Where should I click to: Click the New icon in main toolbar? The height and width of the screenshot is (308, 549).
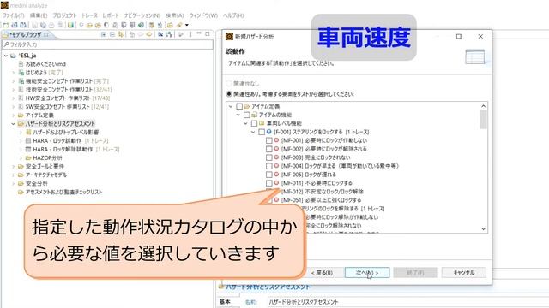6,25
